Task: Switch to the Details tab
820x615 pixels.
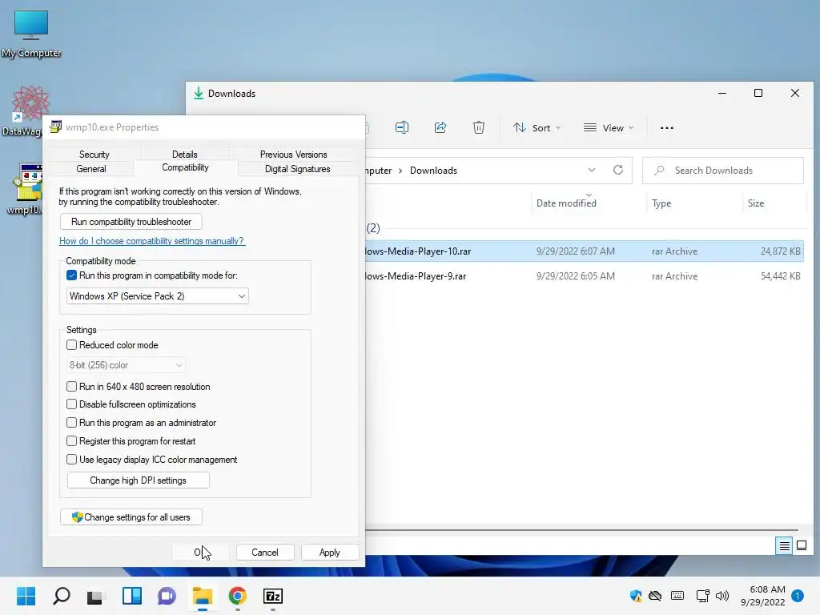Action: (x=185, y=155)
